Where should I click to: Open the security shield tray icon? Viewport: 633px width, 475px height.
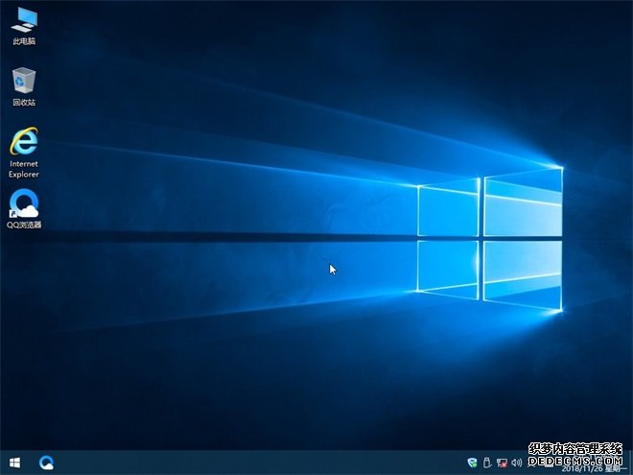click(472, 463)
